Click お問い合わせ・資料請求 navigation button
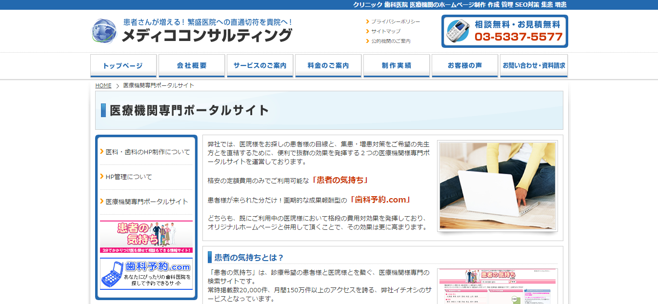 (534, 66)
